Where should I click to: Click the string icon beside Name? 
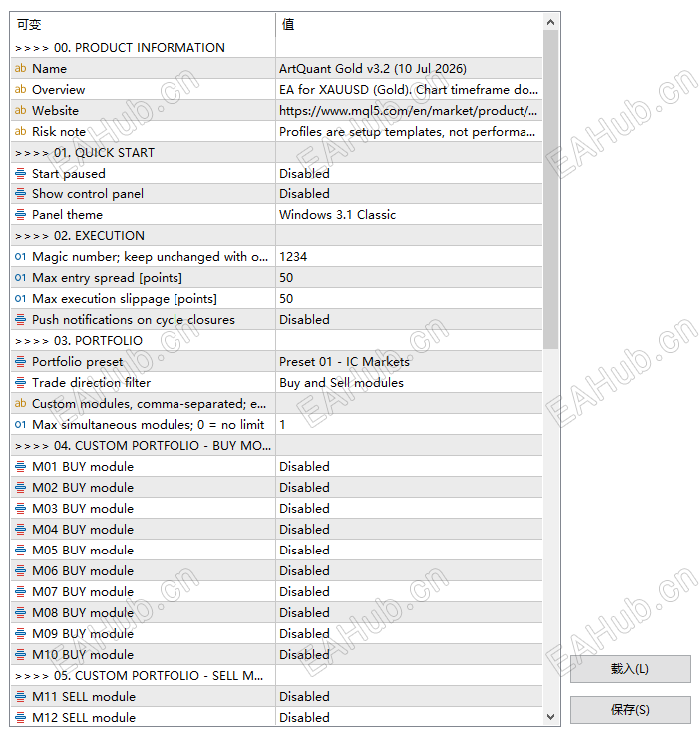click(x=20, y=68)
